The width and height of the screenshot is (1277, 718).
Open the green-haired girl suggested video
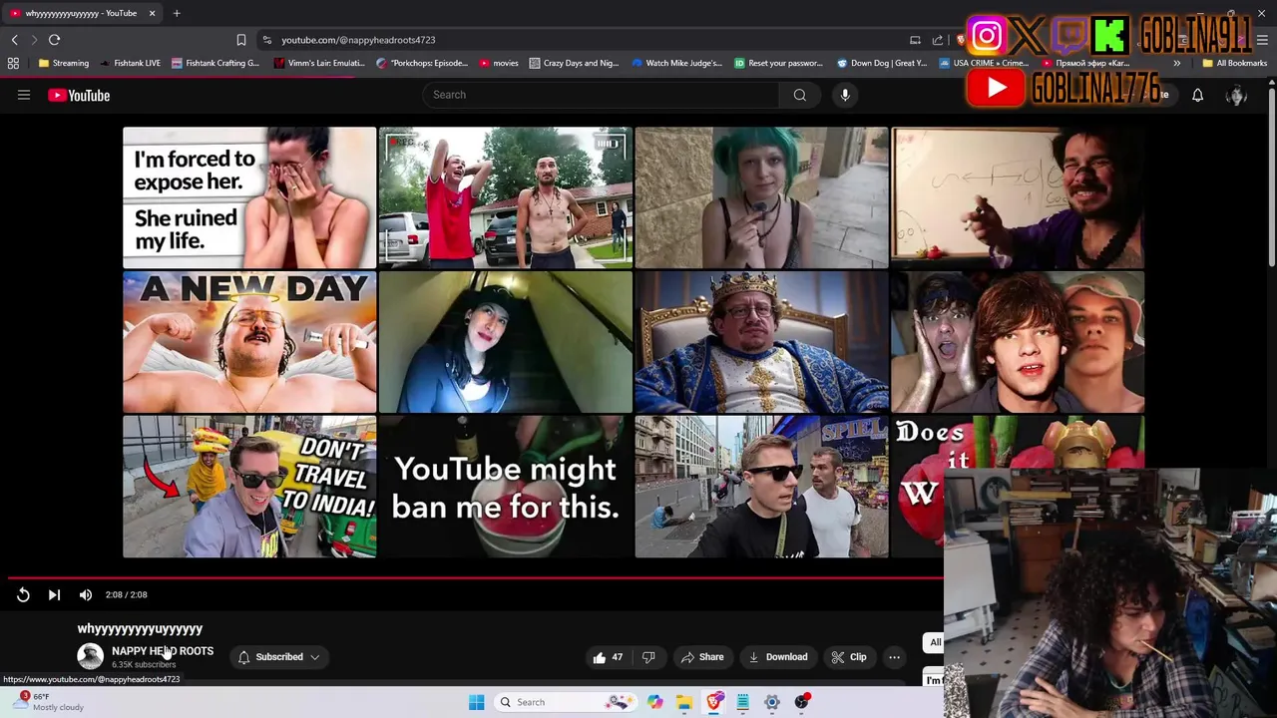coord(761,197)
